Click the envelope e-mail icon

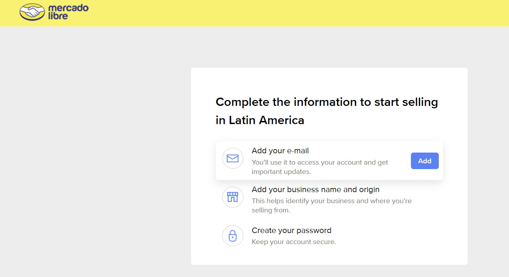click(x=233, y=158)
